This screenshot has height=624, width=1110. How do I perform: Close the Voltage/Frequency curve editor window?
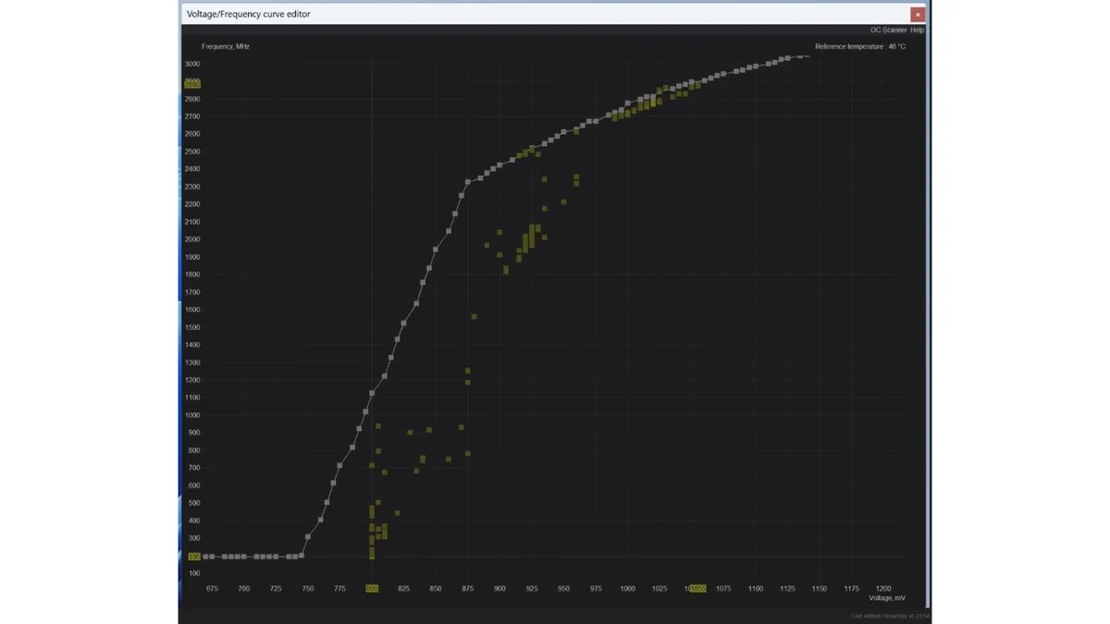(x=917, y=14)
